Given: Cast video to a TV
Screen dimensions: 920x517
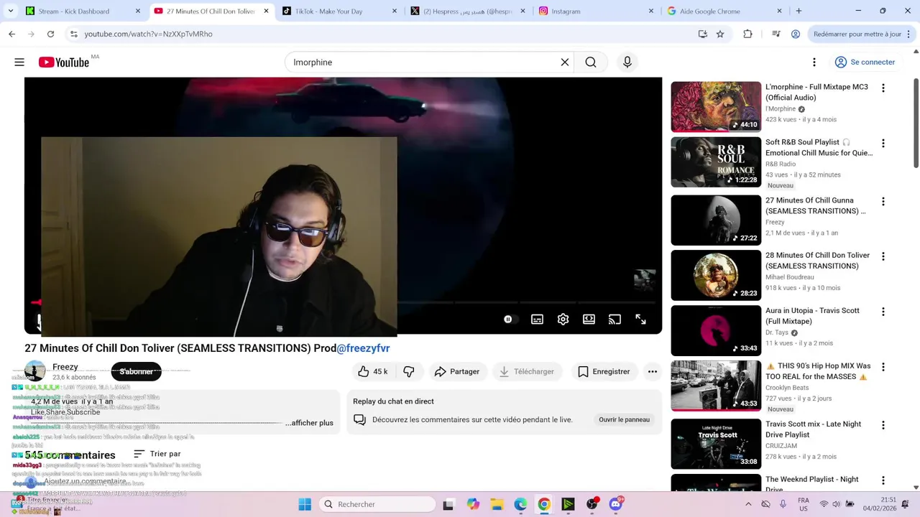Looking at the screenshot, I should [615, 320].
